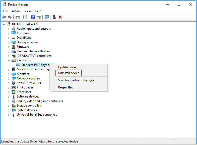Click Scan for hardware changes monitor icon
This screenshot has height=145, width=197.
[x=47, y=17]
